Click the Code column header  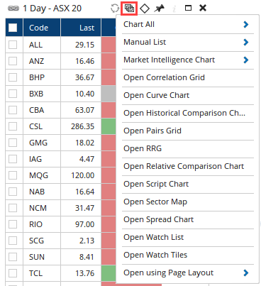coord(42,28)
